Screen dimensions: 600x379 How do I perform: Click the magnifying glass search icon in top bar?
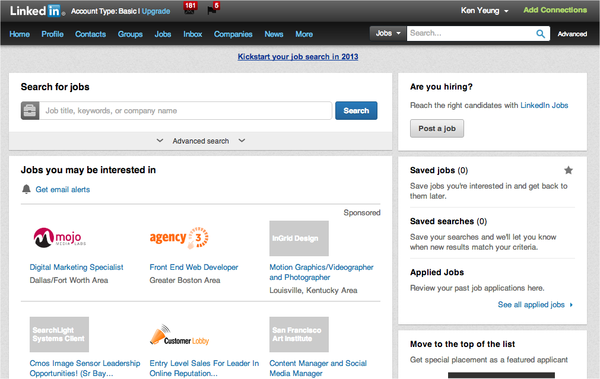click(x=540, y=34)
